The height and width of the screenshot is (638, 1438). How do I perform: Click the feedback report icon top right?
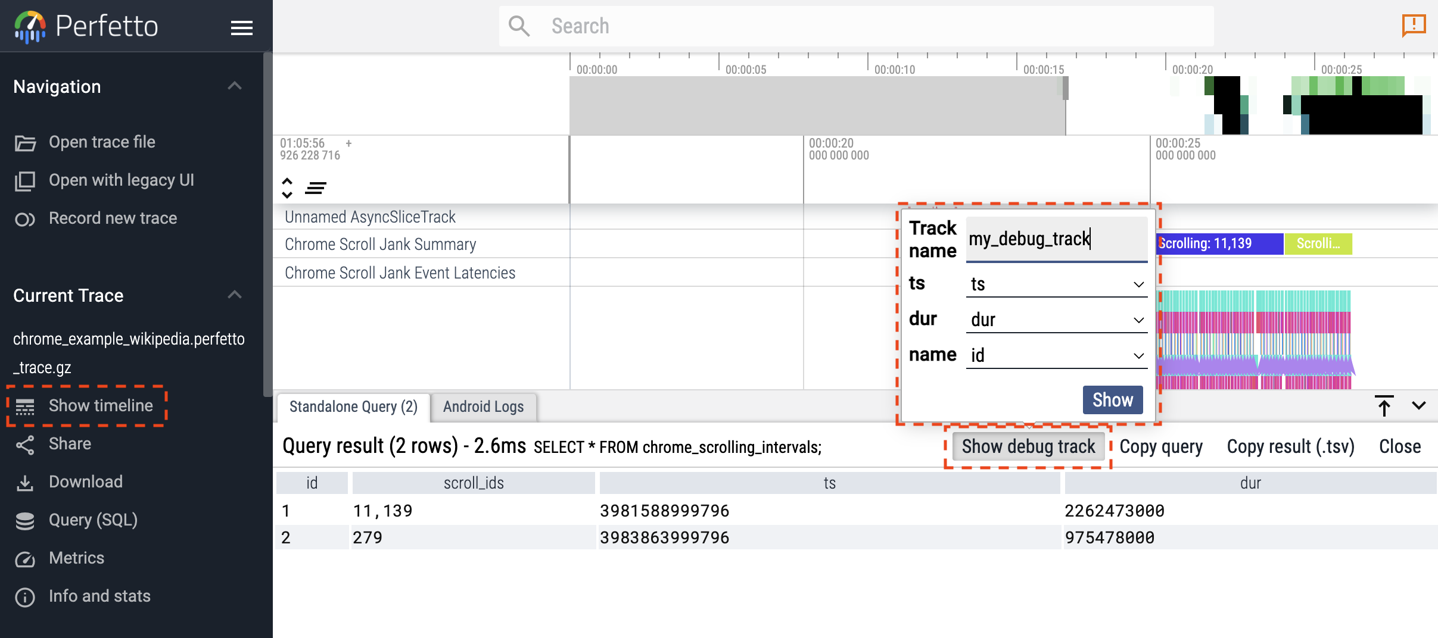pos(1413,26)
